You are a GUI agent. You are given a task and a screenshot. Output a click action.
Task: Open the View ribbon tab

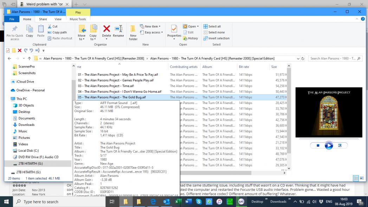point(58,19)
